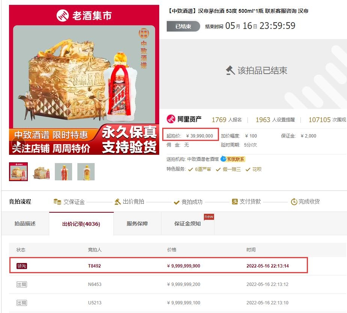
Task: Select the third product thumbnail of bottle
Action: (63, 172)
